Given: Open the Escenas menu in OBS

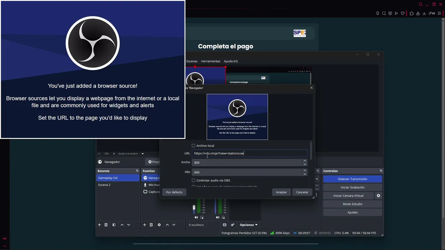Looking at the screenshot, I should (192, 61).
